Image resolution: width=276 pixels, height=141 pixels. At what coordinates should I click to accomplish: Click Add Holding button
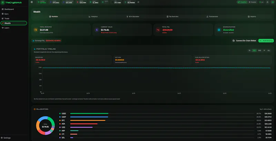point(266,40)
